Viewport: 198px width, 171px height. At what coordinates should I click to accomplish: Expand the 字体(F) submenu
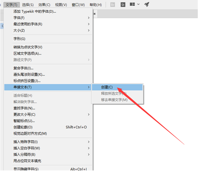click(48, 18)
